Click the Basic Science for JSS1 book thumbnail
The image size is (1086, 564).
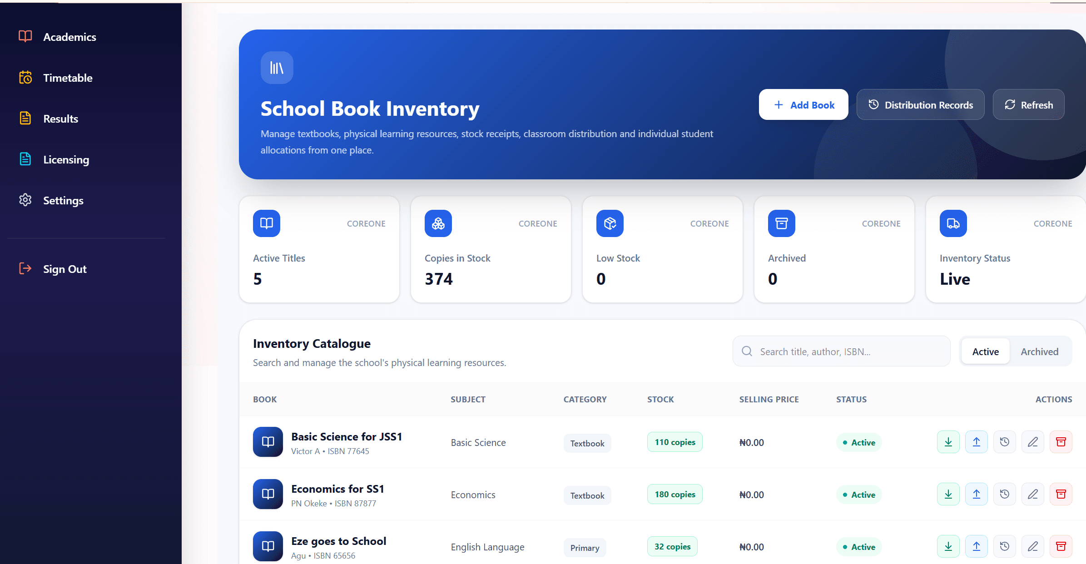click(268, 442)
